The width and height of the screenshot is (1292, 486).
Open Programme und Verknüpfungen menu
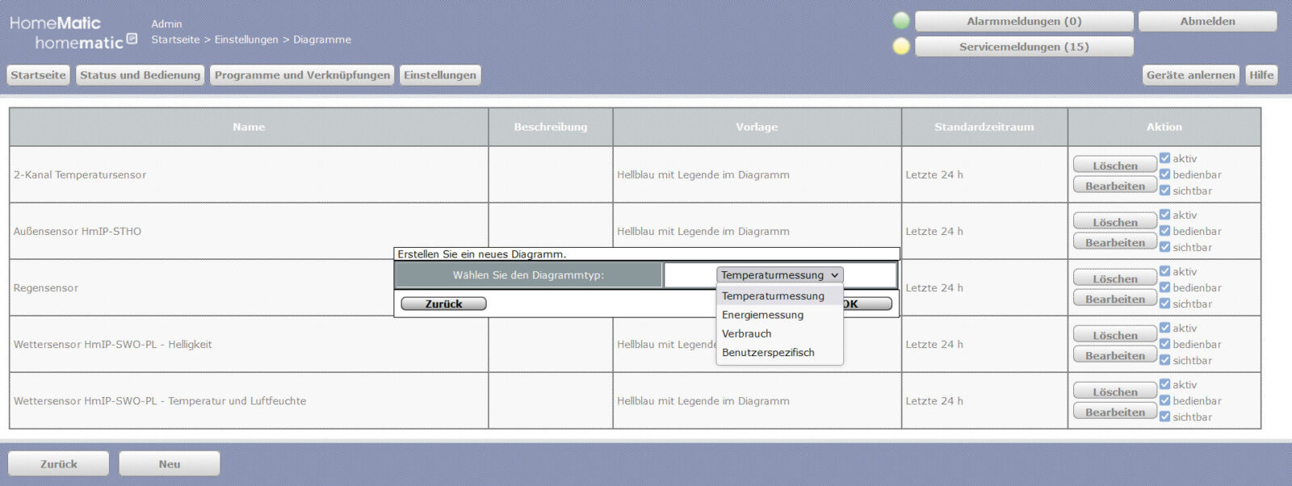(x=302, y=75)
